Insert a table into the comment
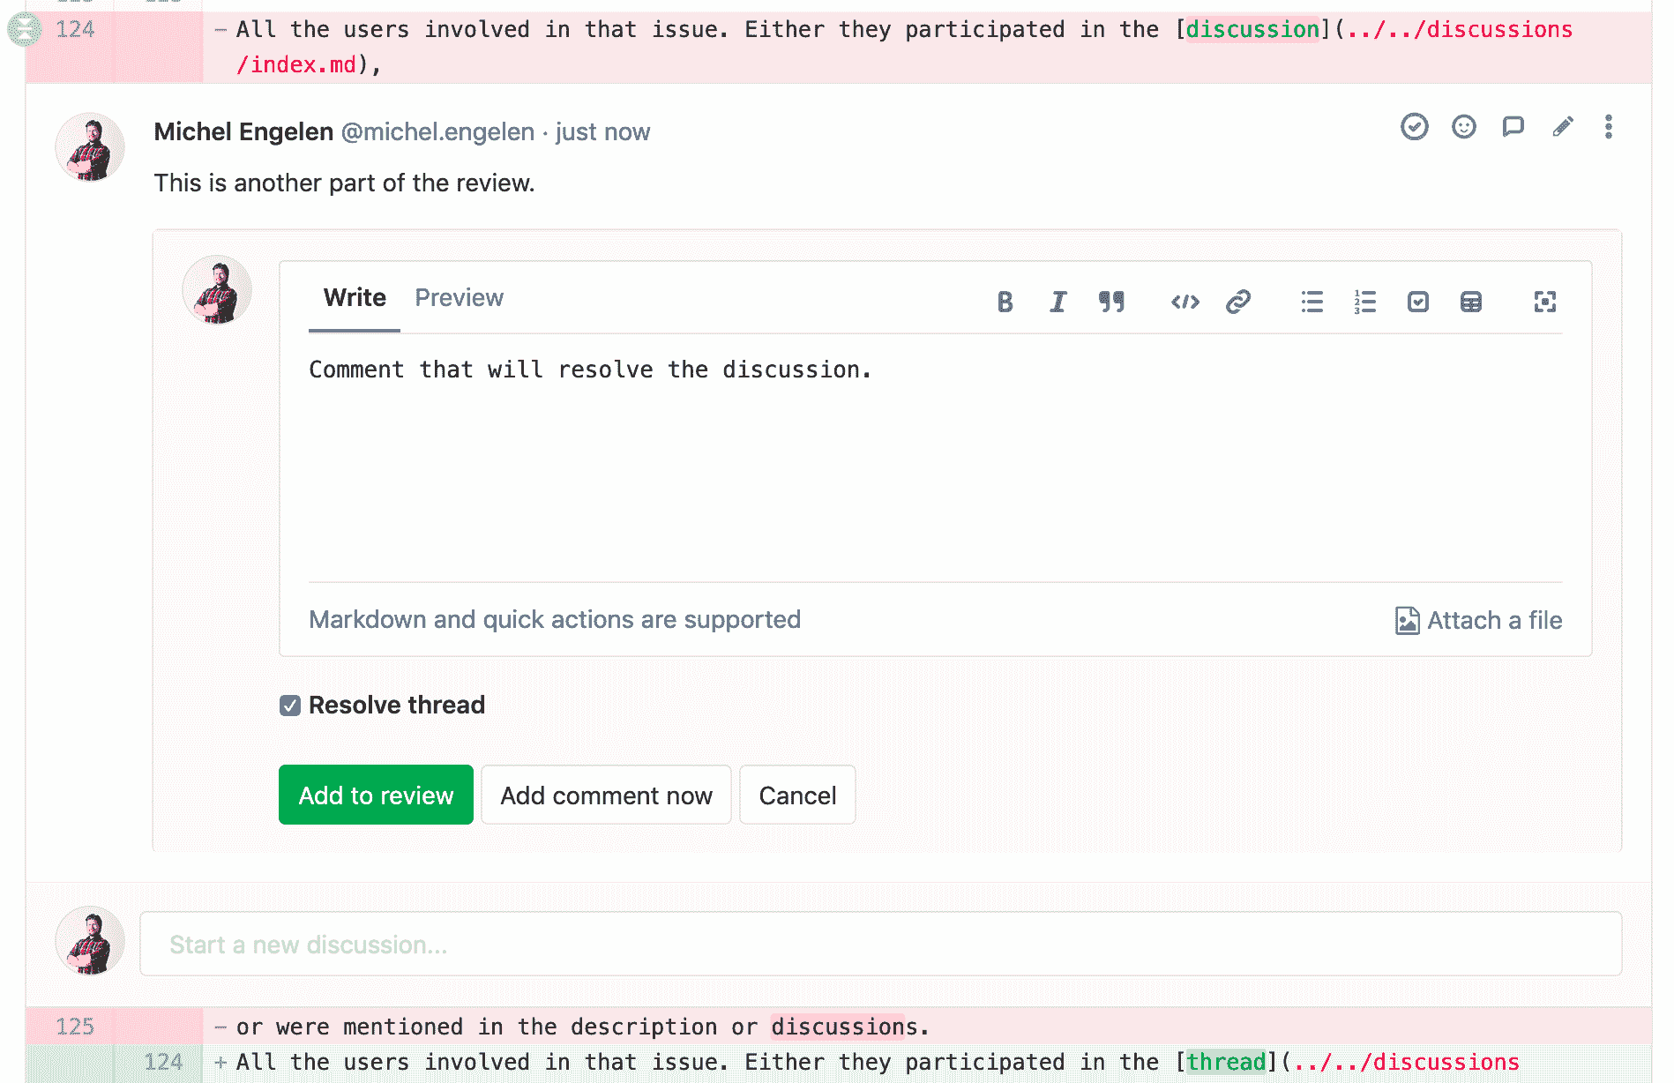The height and width of the screenshot is (1083, 1674). click(1471, 302)
